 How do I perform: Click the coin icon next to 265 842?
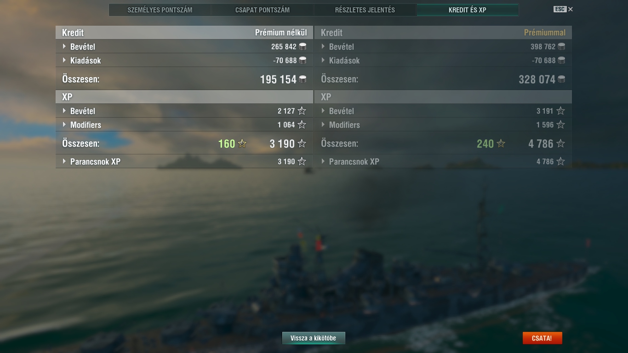tap(303, 46)
